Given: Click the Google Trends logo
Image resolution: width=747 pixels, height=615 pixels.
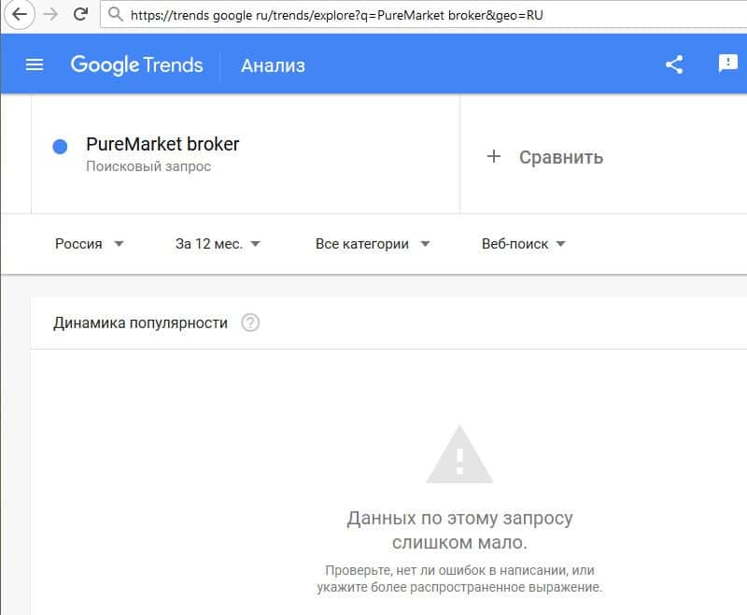Looking at the screenshot, I should (x=136, y=64).
